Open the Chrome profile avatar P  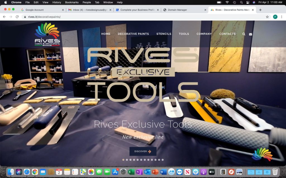click(x=275, y=17)
